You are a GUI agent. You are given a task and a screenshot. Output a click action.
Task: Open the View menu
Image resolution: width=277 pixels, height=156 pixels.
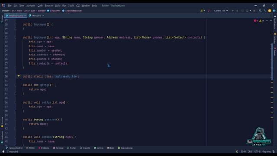tap(22, 6)
